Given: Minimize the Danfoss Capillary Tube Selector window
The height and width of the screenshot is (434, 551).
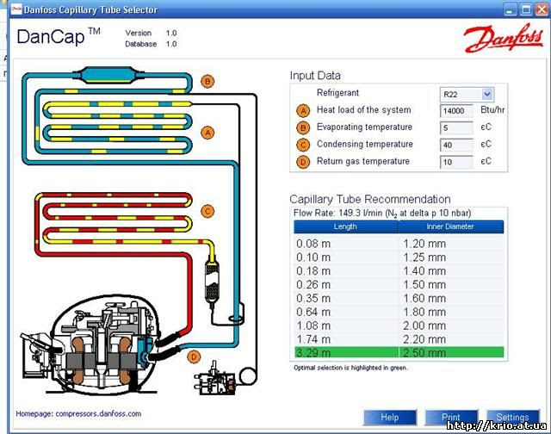Looking at the screenshot, I should pyautogui.click(x=510, y=9).
